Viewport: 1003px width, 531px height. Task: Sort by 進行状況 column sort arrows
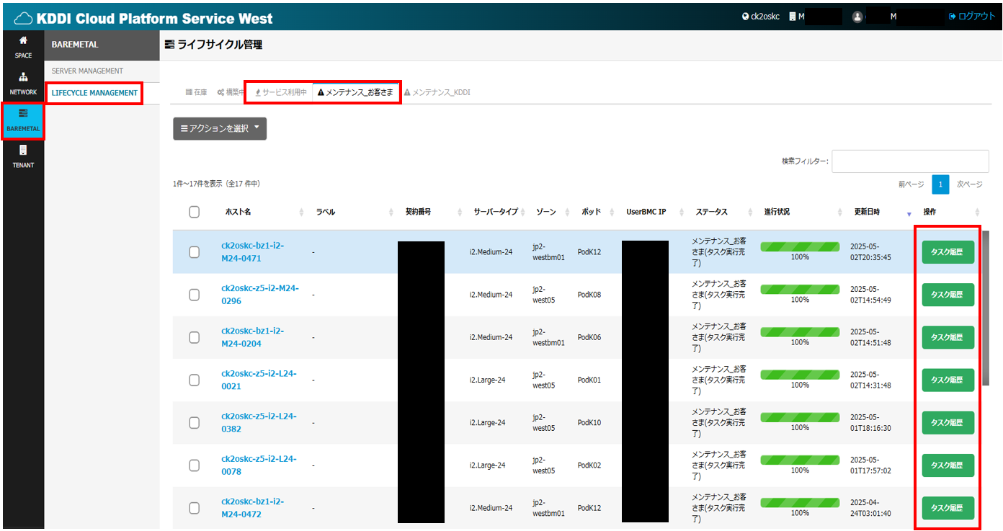coord(840,213)
